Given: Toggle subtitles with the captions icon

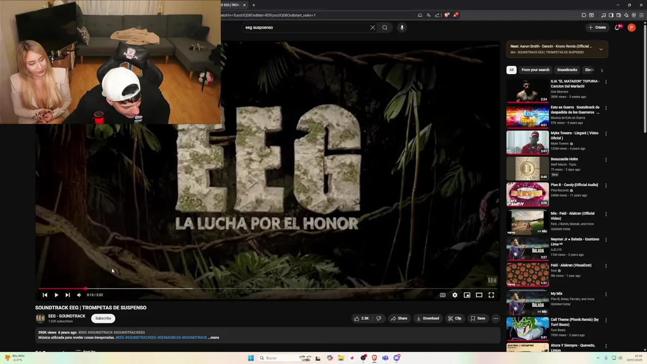Looking at the screenshot, I should pyautogui.click(x=443, y=295).
